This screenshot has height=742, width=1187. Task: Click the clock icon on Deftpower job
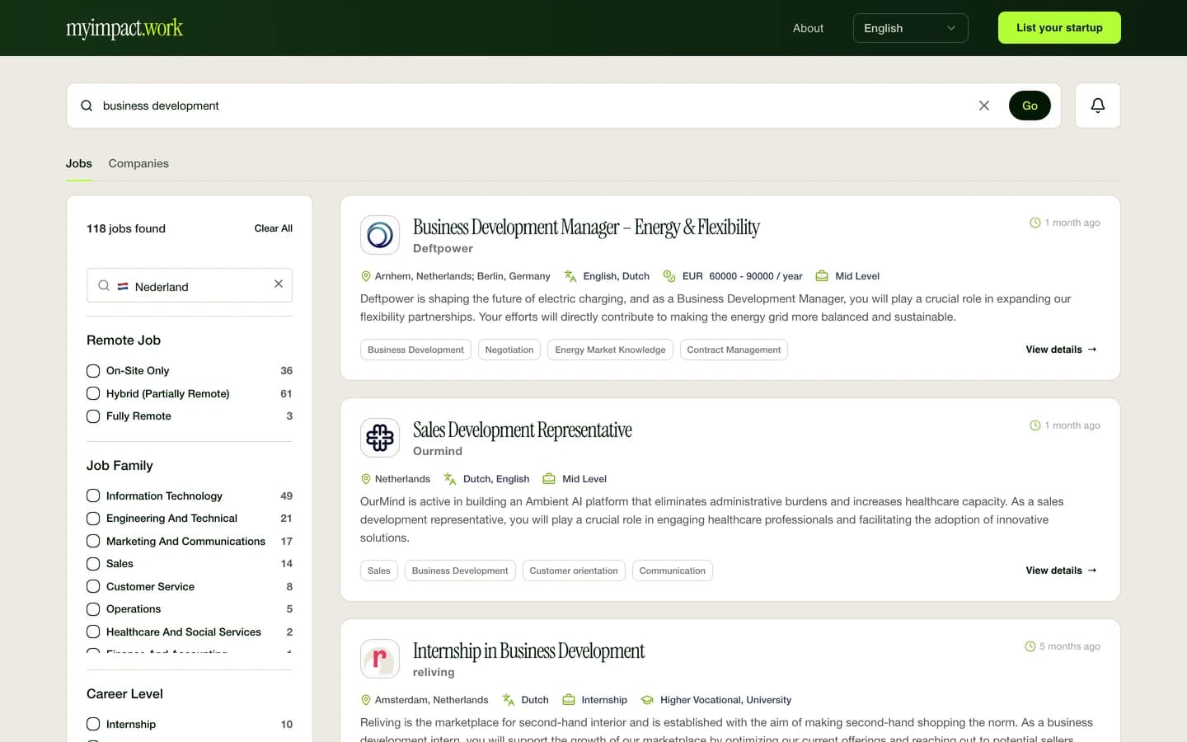(x=1035, y=223)
